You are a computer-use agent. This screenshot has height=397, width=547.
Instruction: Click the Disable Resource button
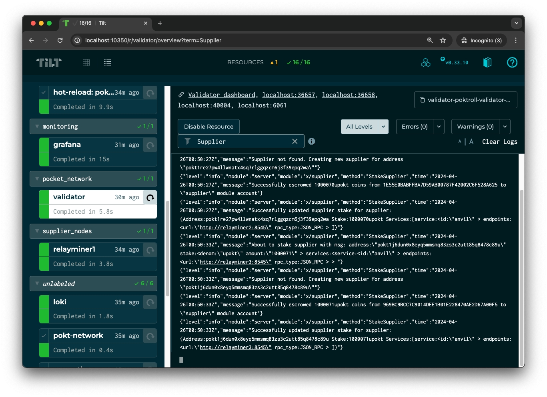coord(208,127)
